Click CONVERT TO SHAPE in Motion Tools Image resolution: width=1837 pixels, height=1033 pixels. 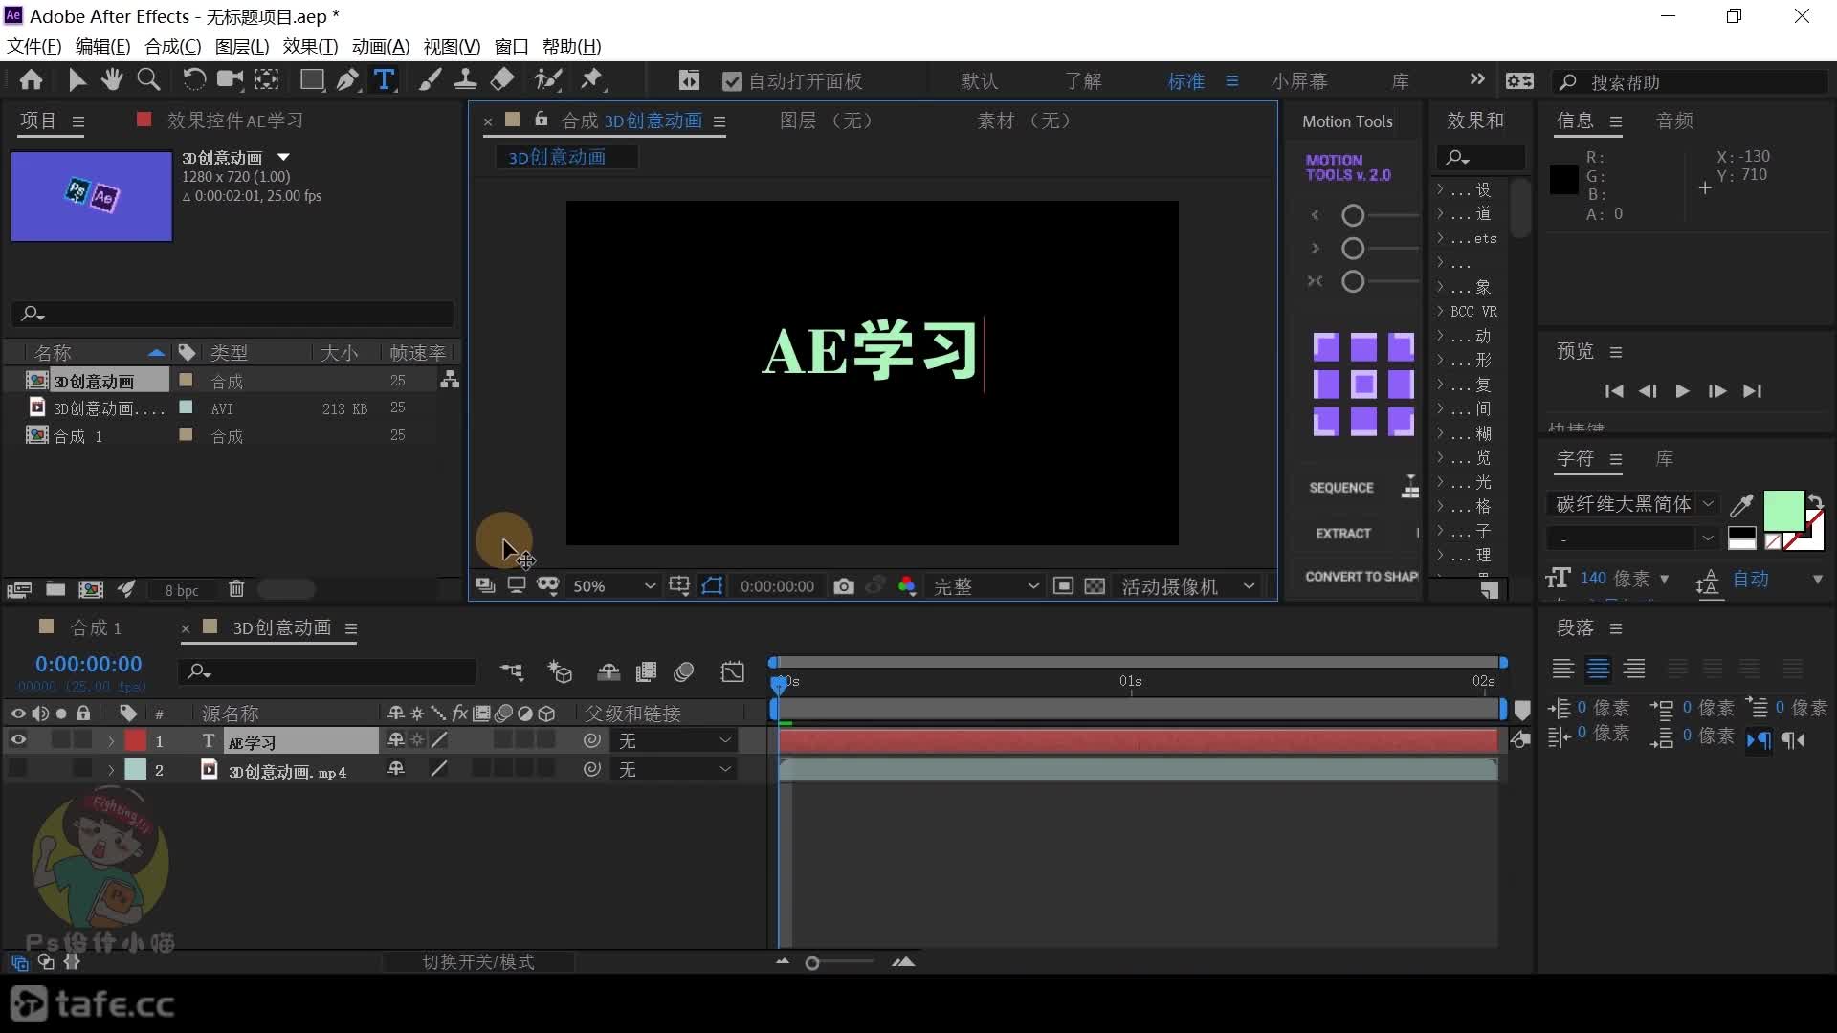pyautogui.click(x=1361, y=577)
